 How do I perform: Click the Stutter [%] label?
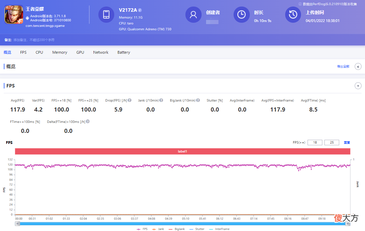215,101
